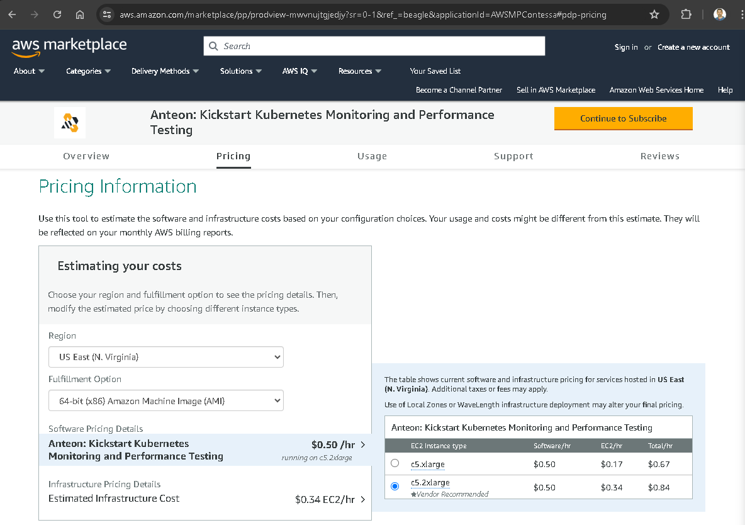Click the AWS Marketplace logo
This screenshot has height=525, width=745.
pyautogui.click(x=69, y=46)
